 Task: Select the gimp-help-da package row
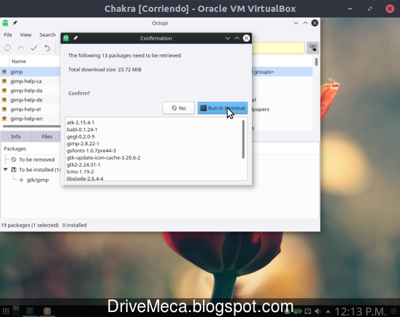point(31,90)
